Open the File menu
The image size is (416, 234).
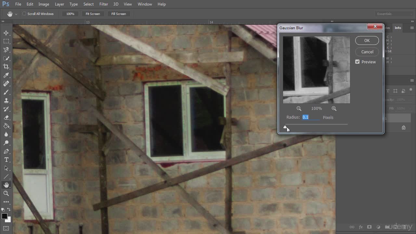(x=18, y=4)
